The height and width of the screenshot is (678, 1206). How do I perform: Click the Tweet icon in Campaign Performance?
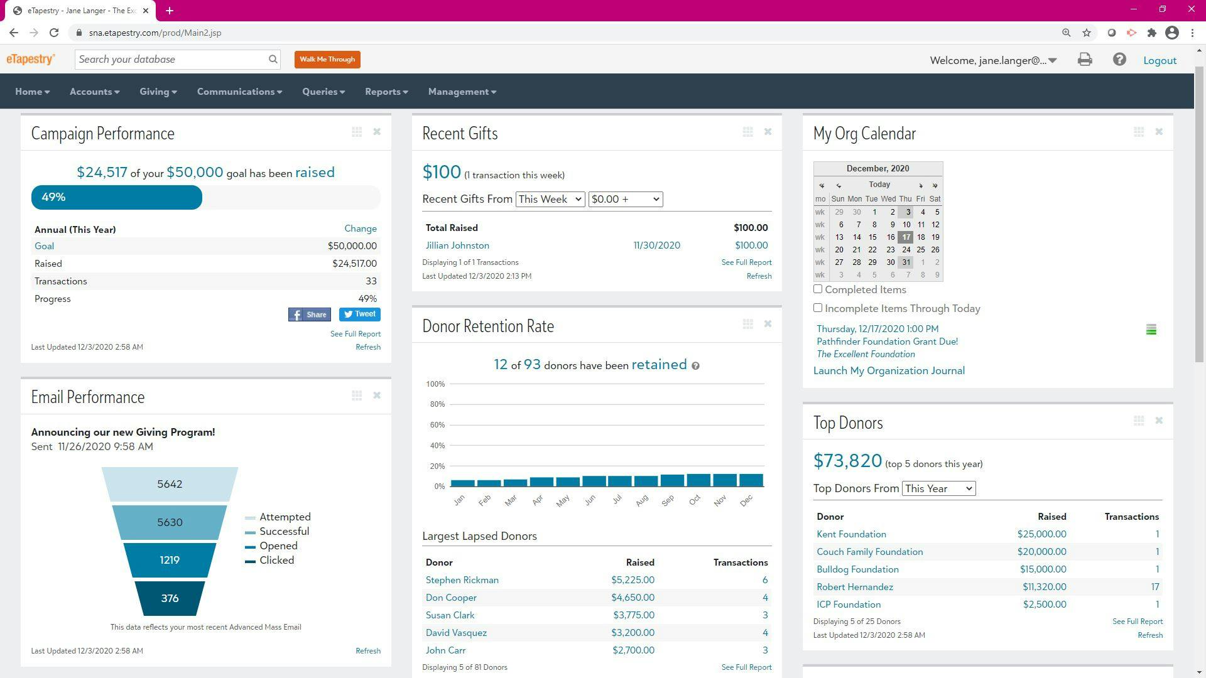[x=359, y=314]
